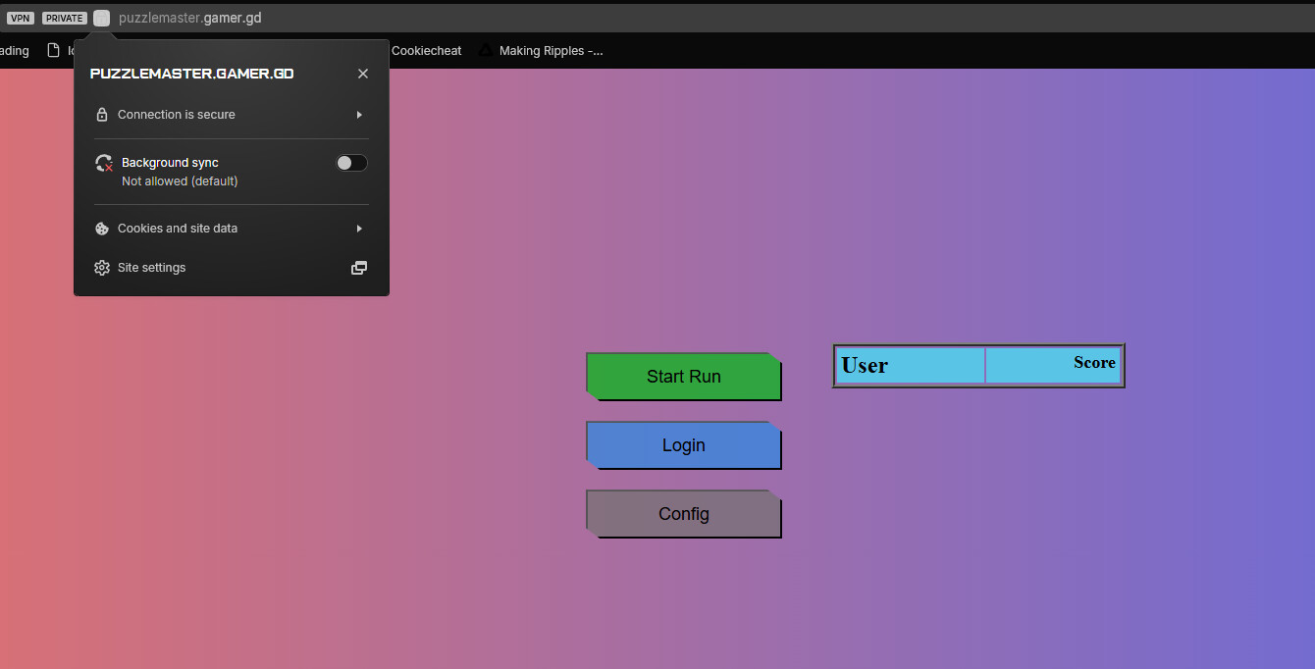1315x669 pixels.
Task: Expand Connection is secure details arrow
Action: 359,115
